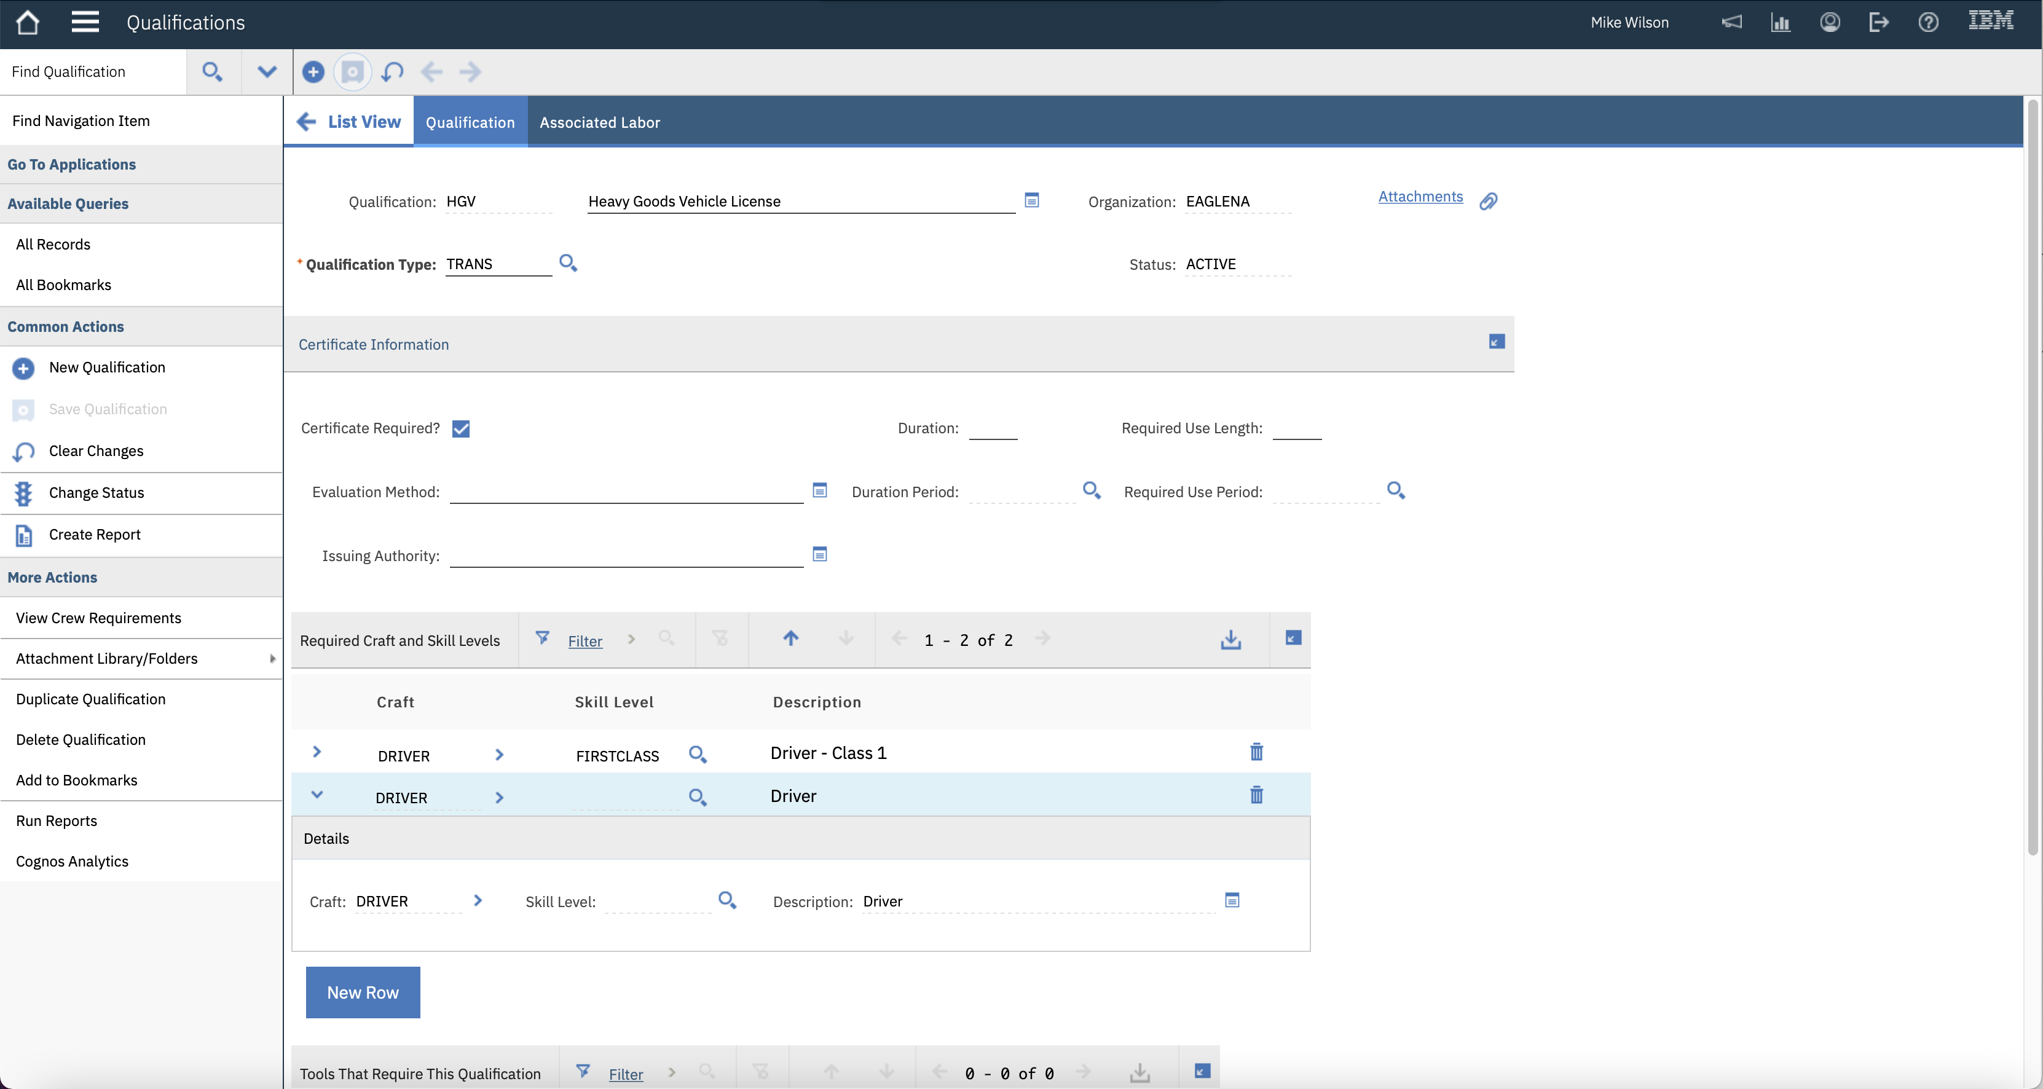Open the help question mark icon

point(1928,22)
